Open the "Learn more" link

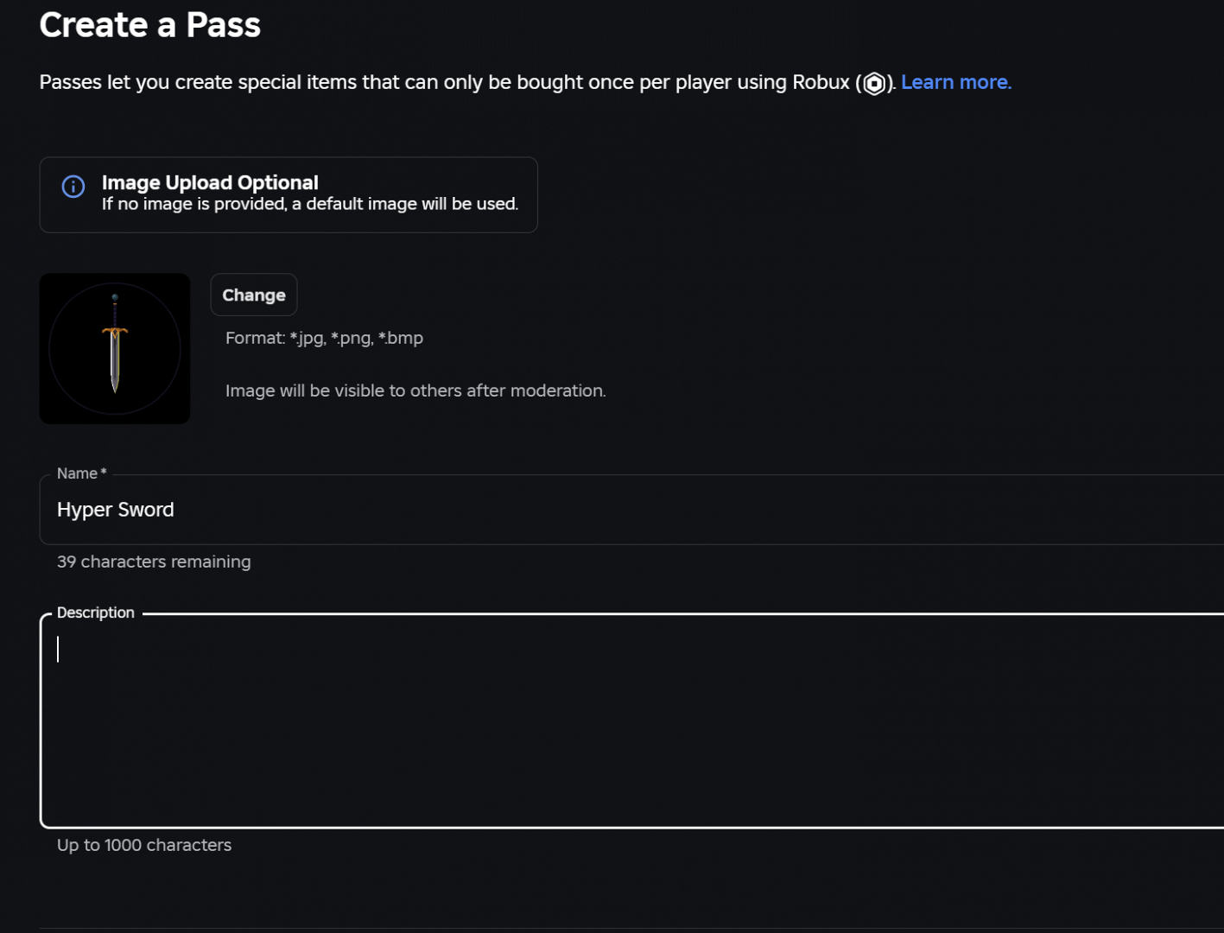955,82
